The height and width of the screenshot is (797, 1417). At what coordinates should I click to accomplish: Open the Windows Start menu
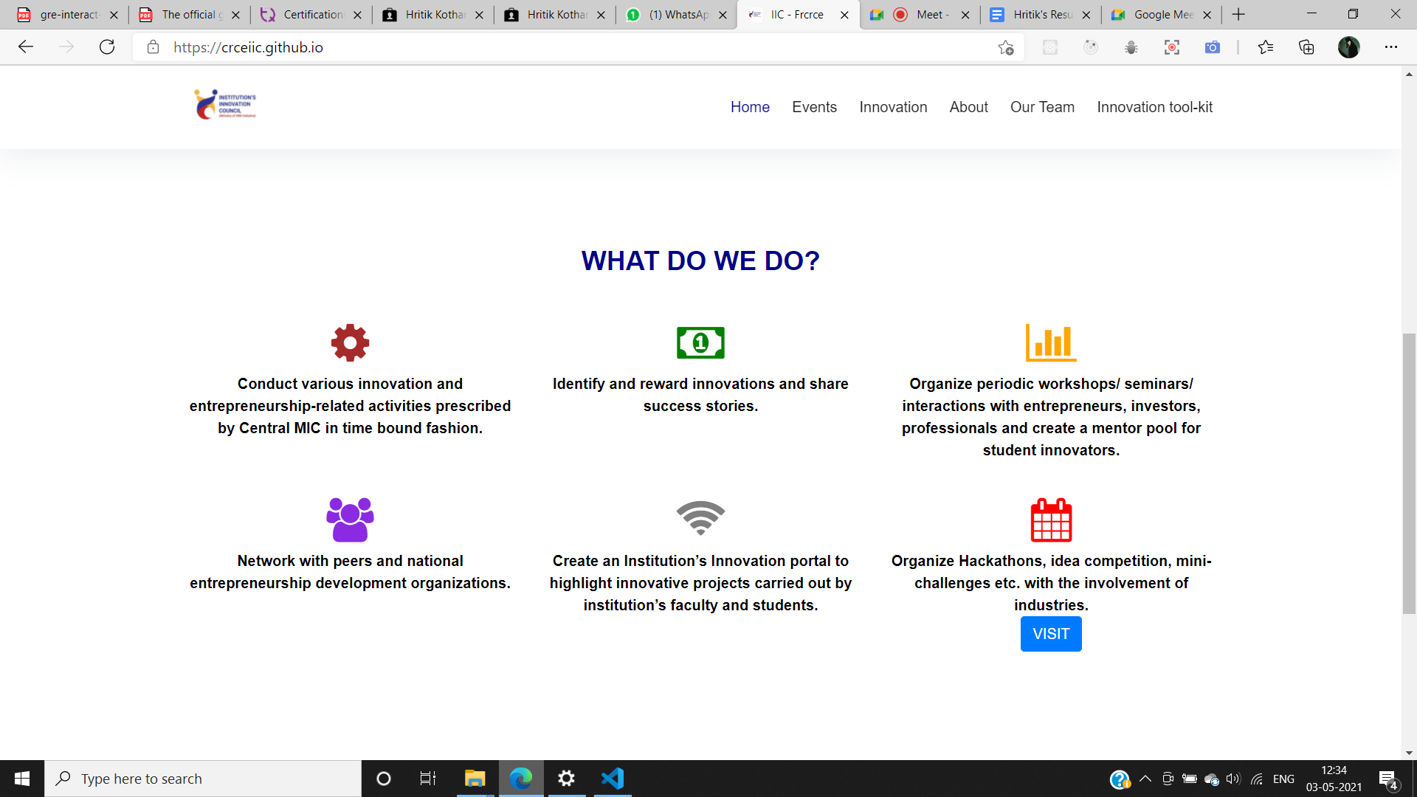pyautogui.click(x=22, y=779)
